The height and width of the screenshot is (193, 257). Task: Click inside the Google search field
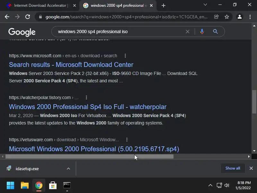coord(121,32)
